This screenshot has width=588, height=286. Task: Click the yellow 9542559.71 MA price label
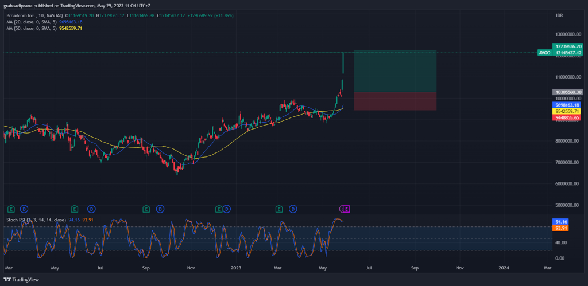coord(568,112)
